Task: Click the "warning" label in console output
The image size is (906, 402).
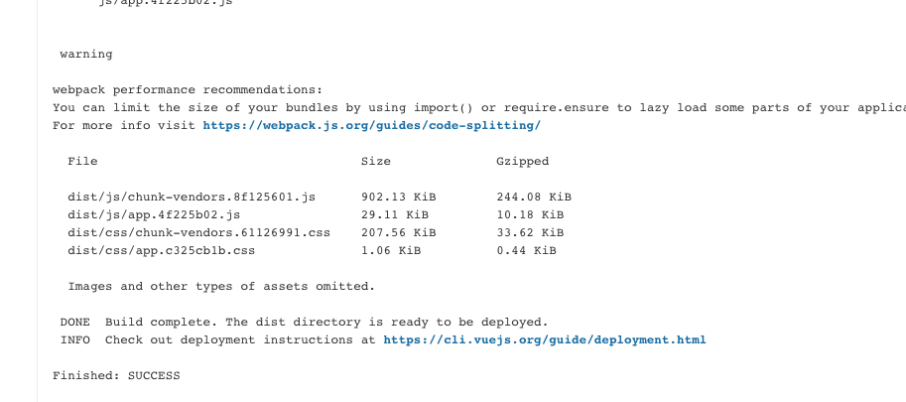Action: coord(86,55)
